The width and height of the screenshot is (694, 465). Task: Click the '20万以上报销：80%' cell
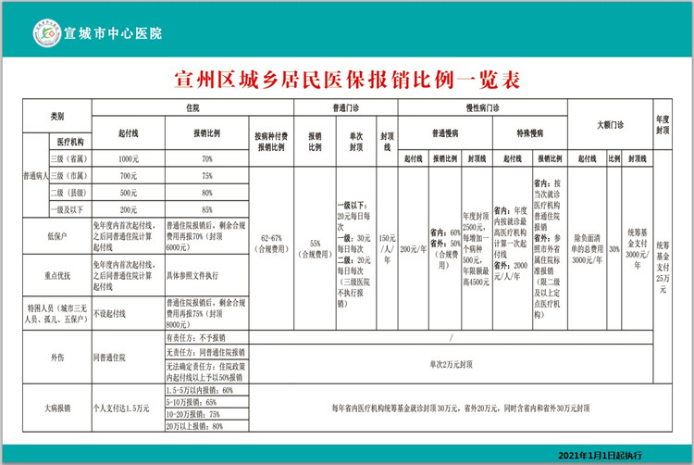(x=206, y=426)
